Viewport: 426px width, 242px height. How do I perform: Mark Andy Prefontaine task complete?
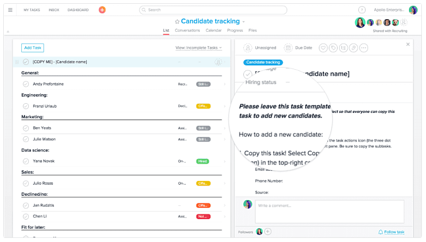[26, 84]
